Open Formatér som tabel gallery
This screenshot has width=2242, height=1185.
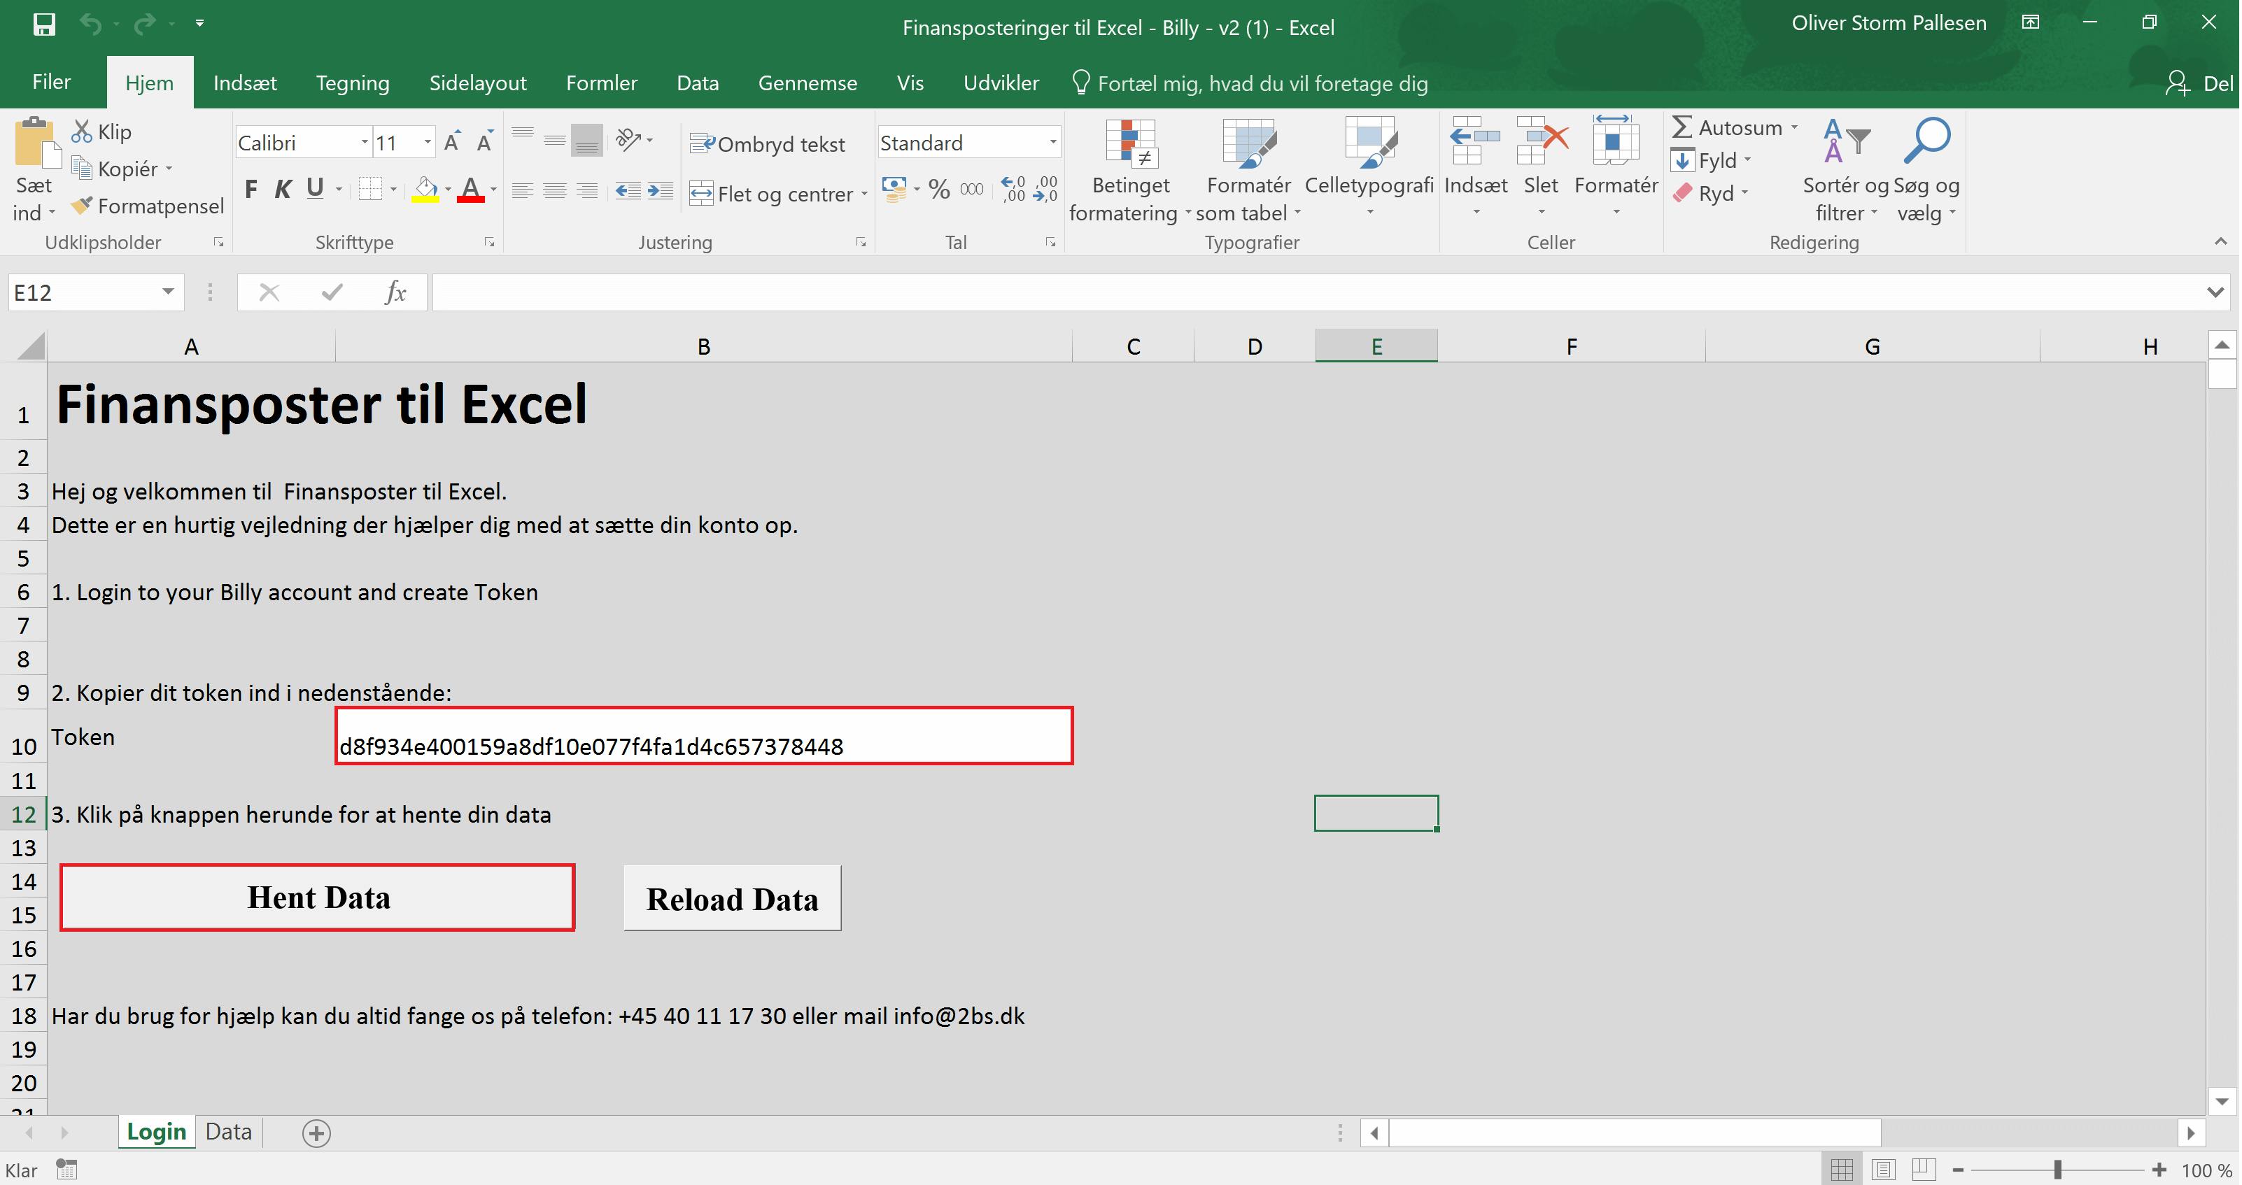[1248, 170]
